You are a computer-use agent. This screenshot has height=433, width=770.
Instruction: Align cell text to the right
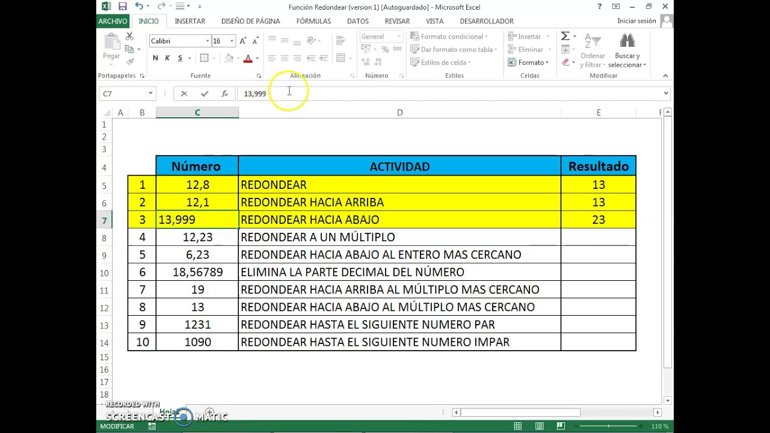297,58
